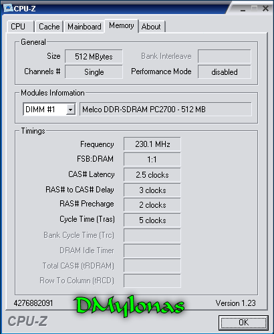Expand the DIMM #1 module dropdown
The width and height of the screenshot is (274, 334).
pos(70,110)
